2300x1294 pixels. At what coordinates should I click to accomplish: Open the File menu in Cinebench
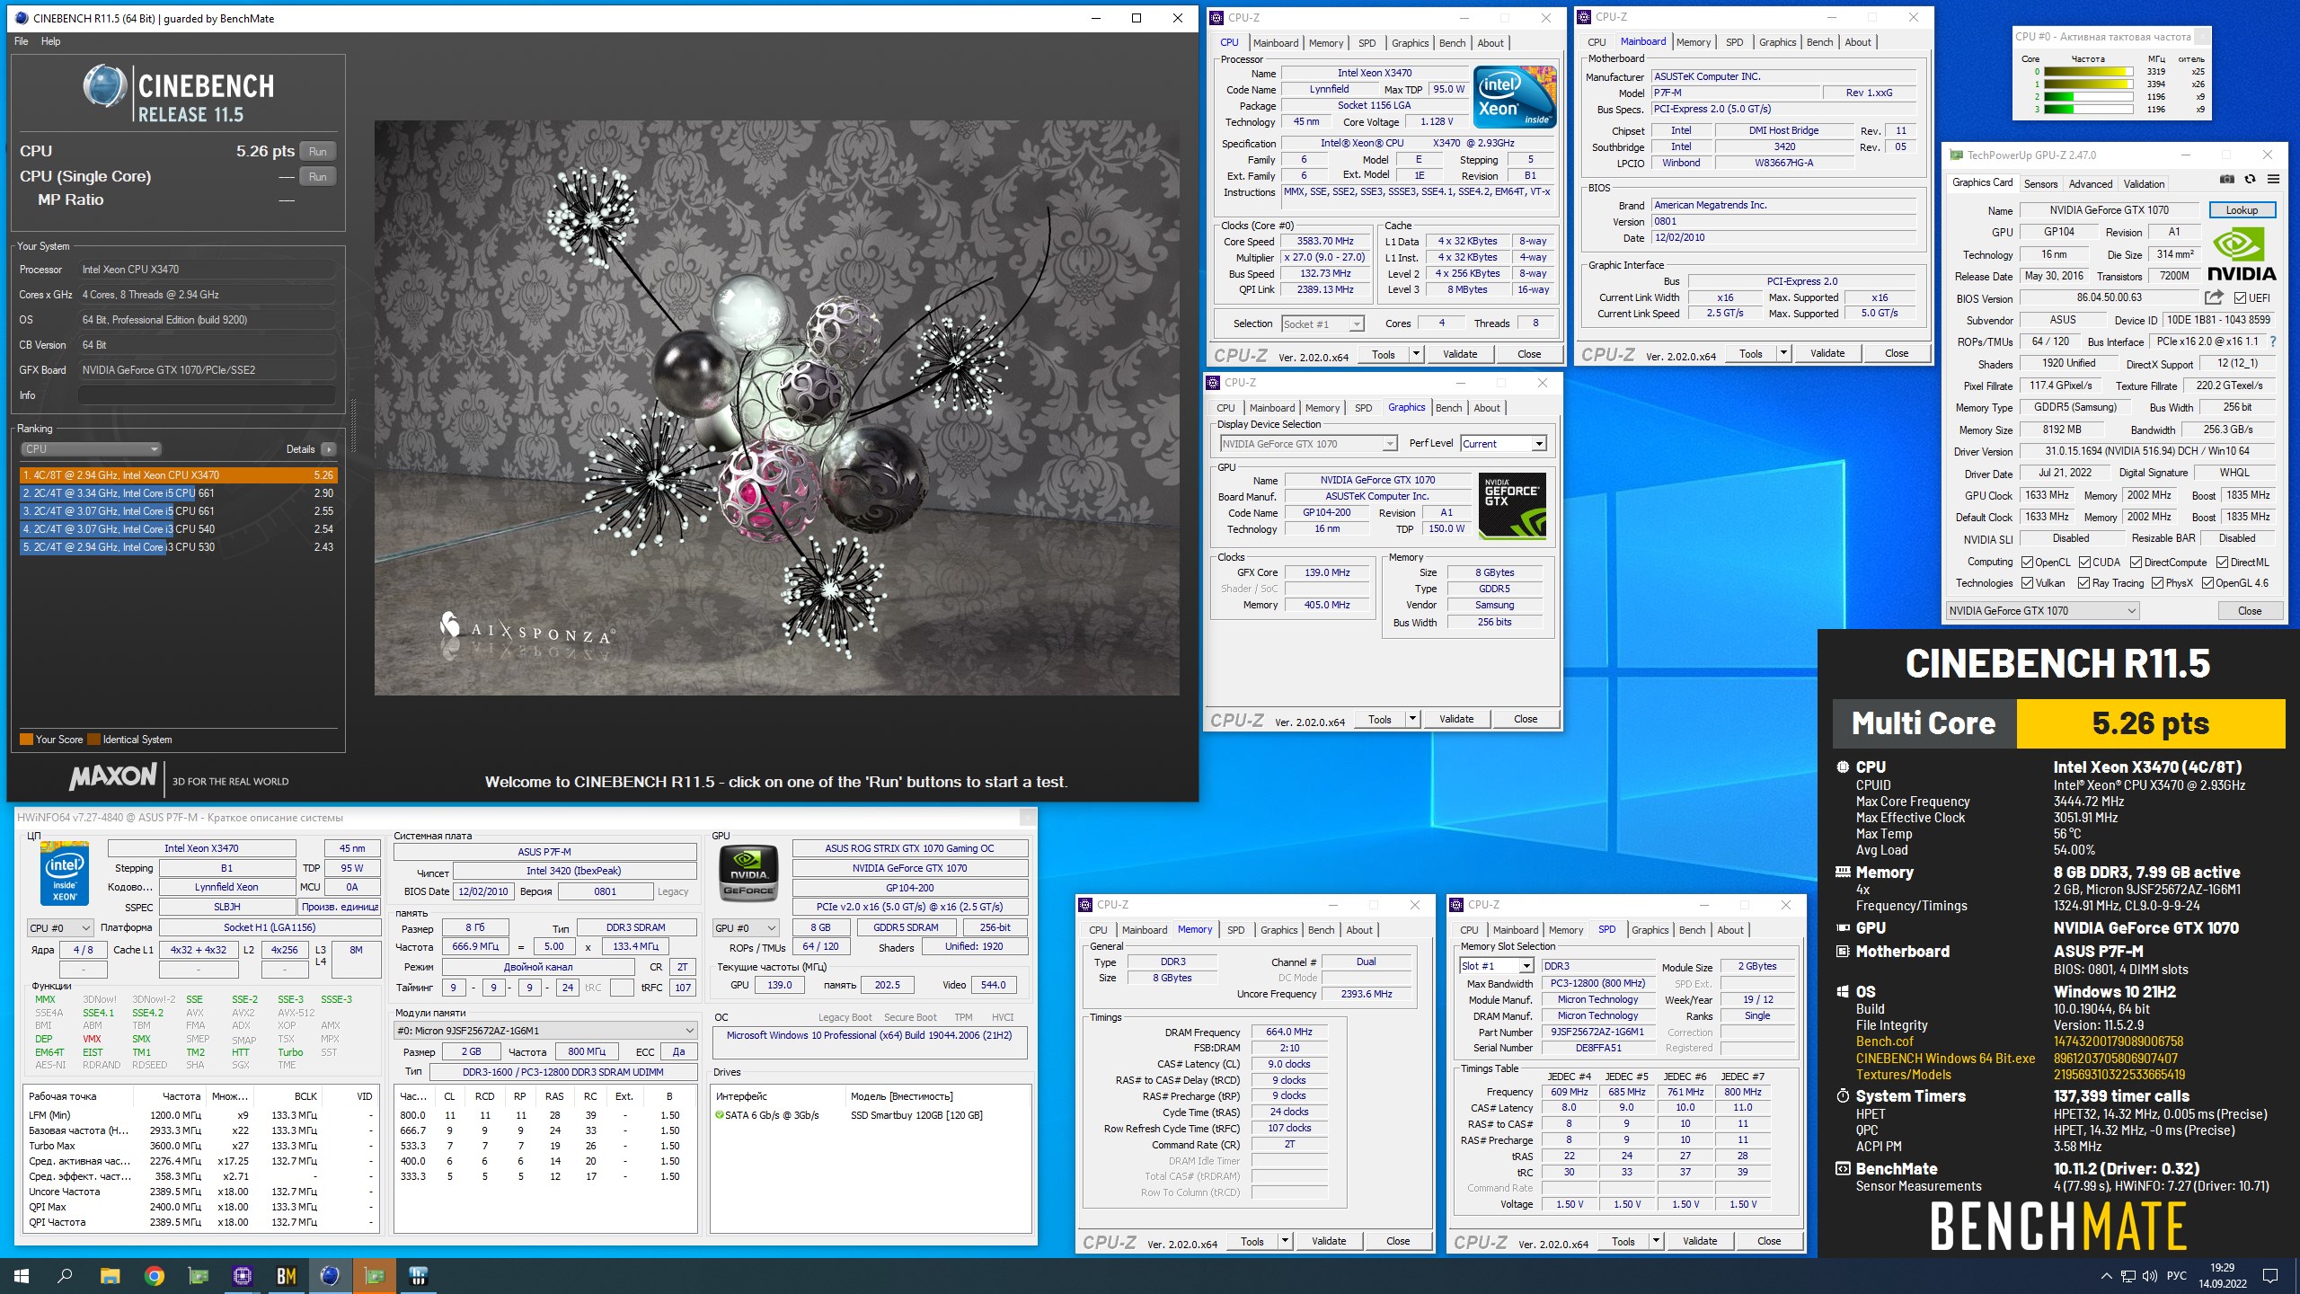click(22, 41)
